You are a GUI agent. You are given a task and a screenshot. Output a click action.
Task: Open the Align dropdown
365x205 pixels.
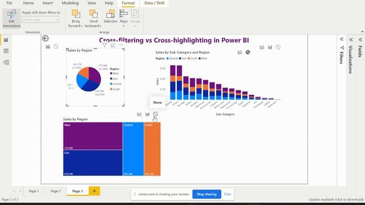124,19
